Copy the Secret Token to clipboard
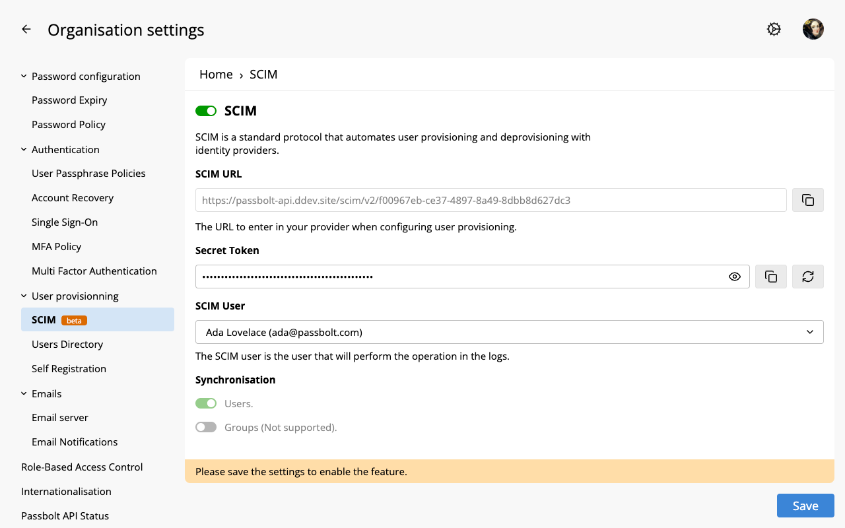 [770, 277]
